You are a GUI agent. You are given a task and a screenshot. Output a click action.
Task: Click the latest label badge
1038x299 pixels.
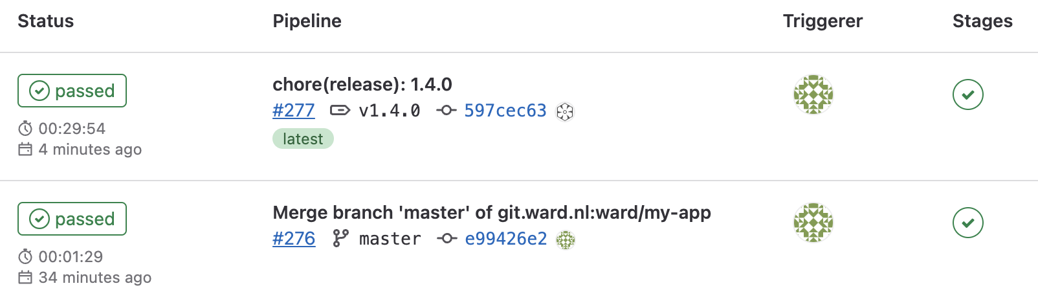(303, 139)
